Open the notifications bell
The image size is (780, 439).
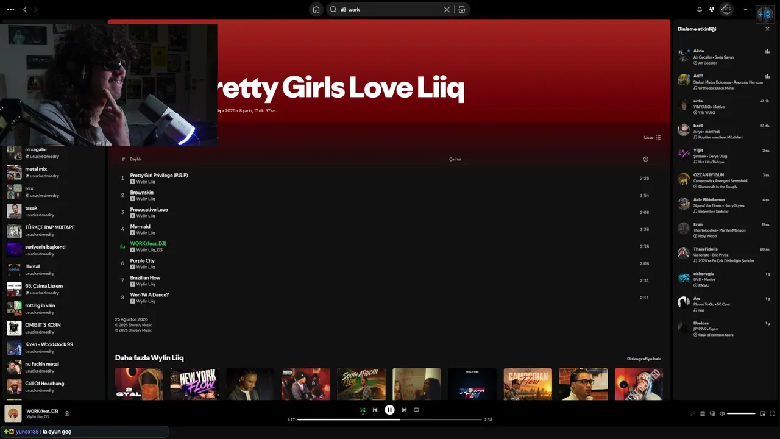pyautogui.click(x=700, y=9)
